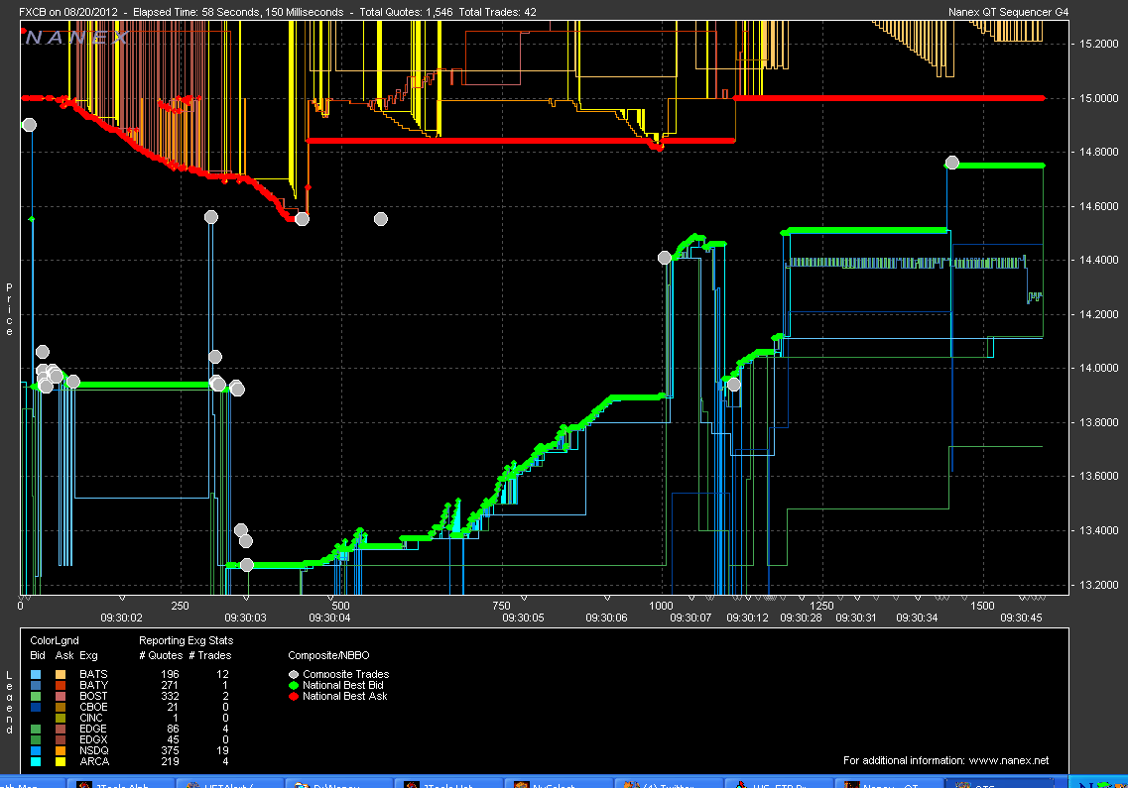Click the NSDQ bid color swatch
1128x788 pixels.
(x=36, y=750)
